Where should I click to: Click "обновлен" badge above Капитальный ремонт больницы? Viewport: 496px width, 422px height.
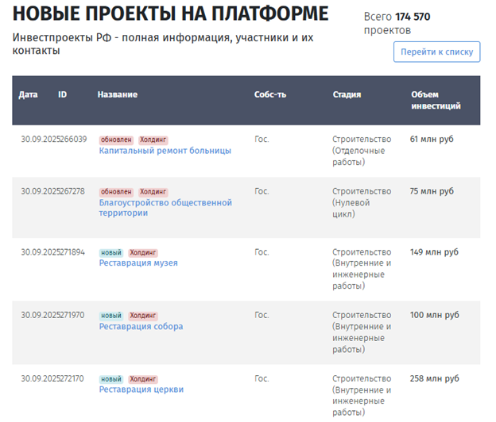coord(116,140)
